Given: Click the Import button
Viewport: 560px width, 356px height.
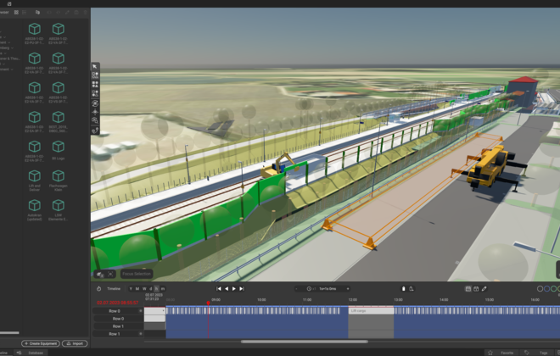Looking at the screenshot, I should tap(75, 343).
